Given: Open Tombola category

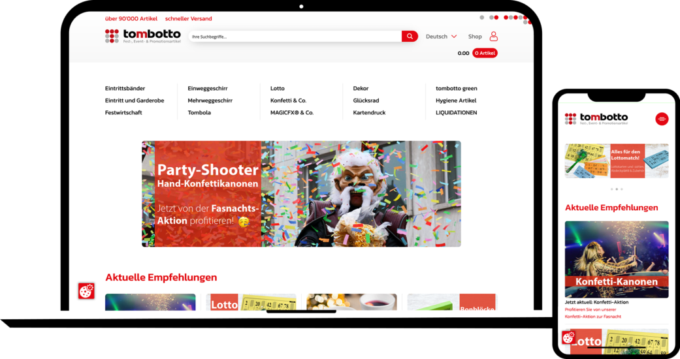Looking at the screenshot, I should tap(199, 112).
